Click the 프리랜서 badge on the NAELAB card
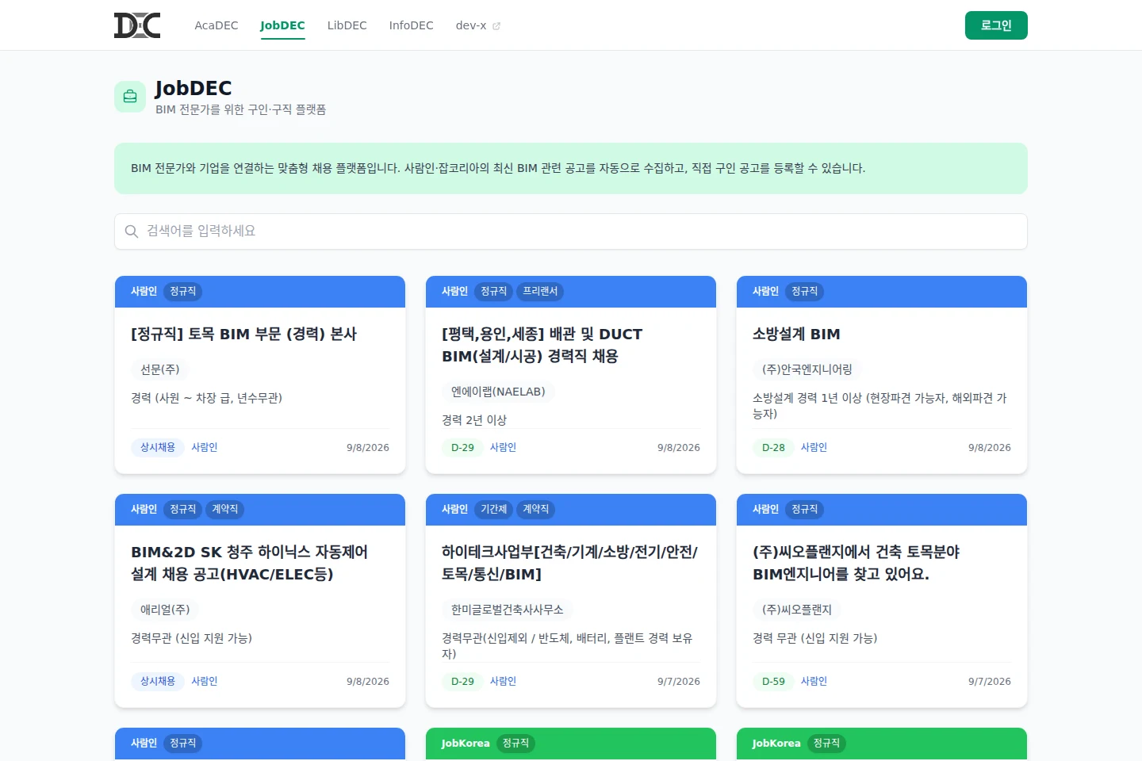This screenshot has width=1142, height=761. click(540, 292)
